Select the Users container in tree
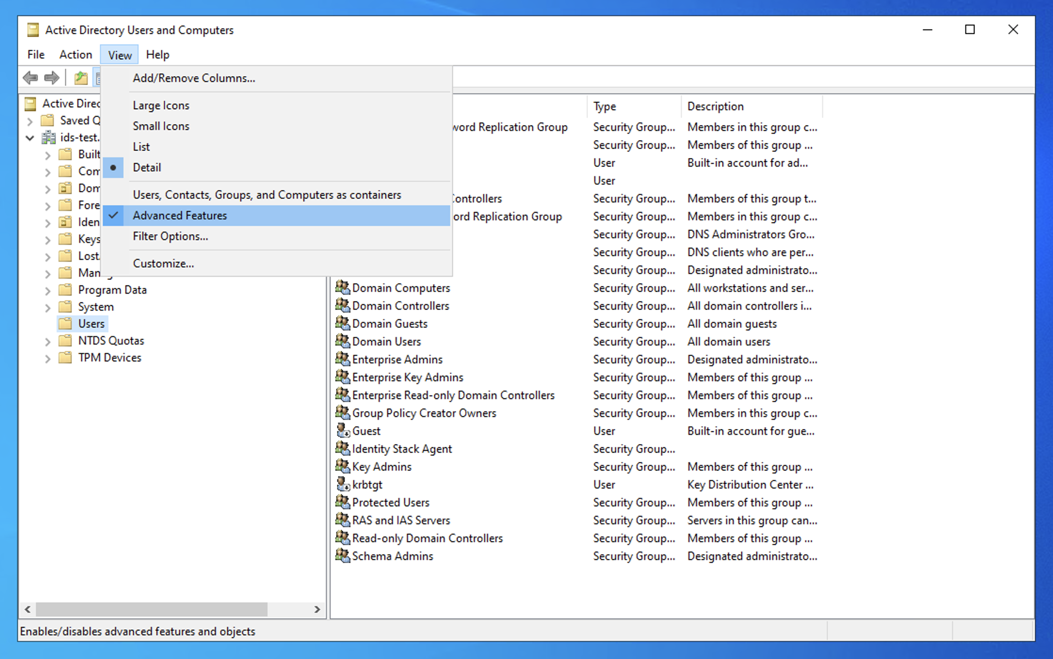The width and height of the screenshot is (1053, 659). click(x=91, y=323)
